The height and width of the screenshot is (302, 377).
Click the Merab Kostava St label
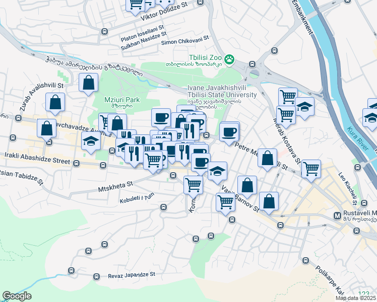[287, 141]
